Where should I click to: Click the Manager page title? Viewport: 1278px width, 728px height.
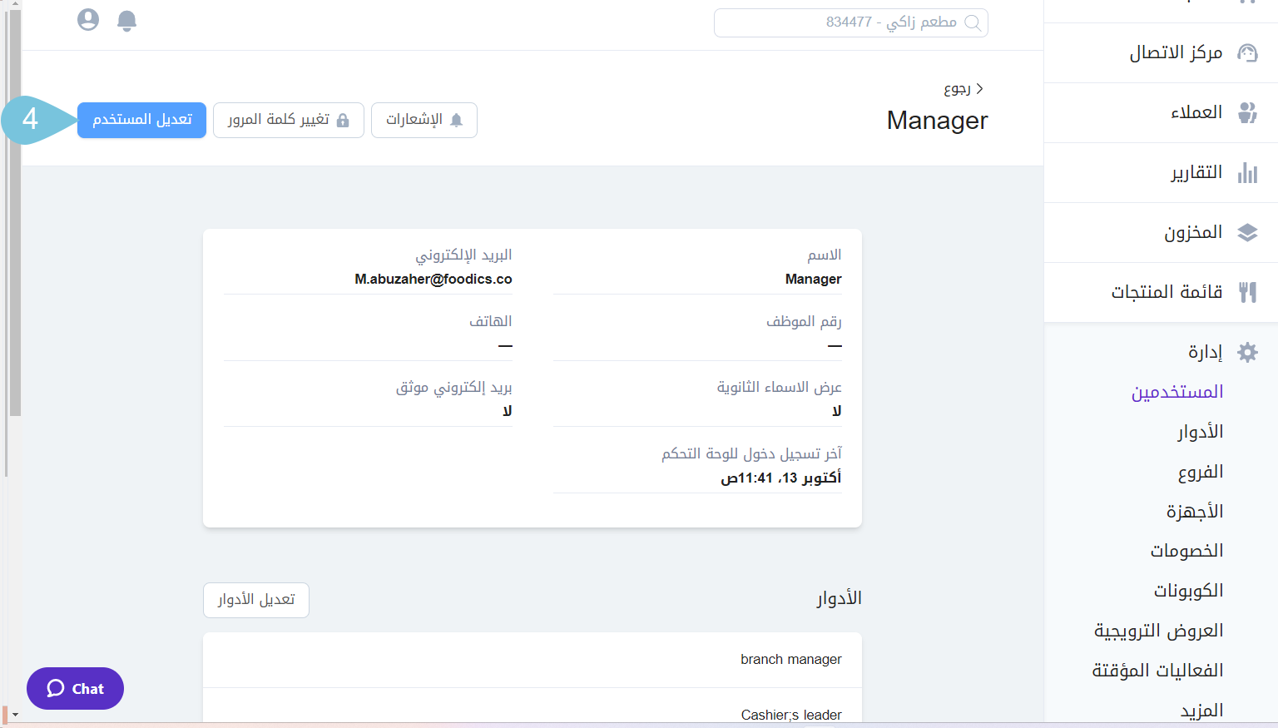[938, 121]
